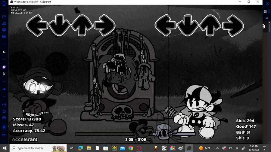Click the health bar at bottom center

tap(135, 134)
